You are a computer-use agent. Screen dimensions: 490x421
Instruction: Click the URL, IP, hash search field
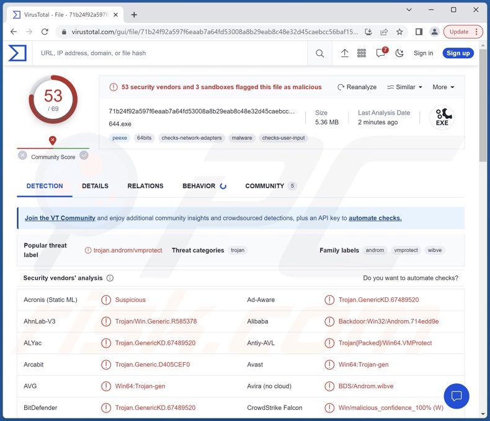tap(167, 53)
